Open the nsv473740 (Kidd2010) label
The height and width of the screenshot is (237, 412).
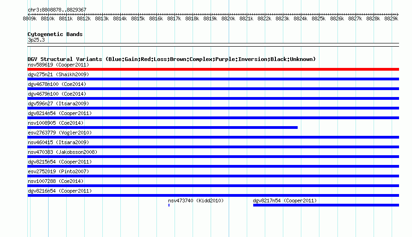pyautogui.click(x=196, y=201)
